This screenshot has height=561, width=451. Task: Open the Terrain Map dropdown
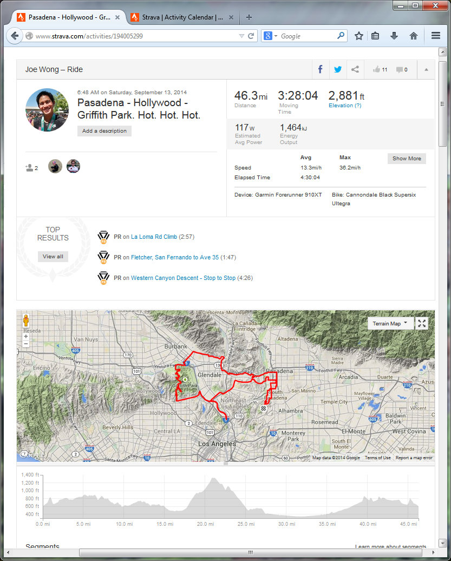(x=390, y=323)
